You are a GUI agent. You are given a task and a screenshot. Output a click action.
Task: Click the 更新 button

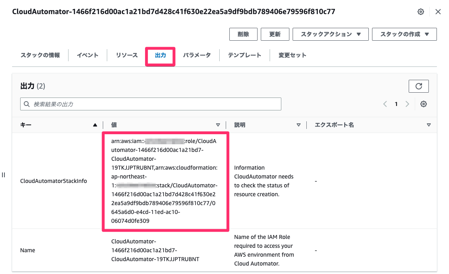275,34
